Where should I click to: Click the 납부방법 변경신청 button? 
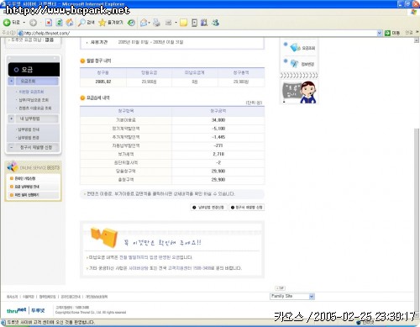(208, 208)
